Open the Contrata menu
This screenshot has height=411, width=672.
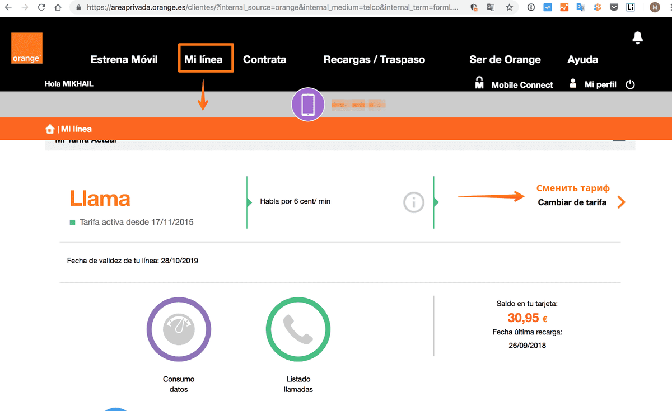[x=265, y=59]
